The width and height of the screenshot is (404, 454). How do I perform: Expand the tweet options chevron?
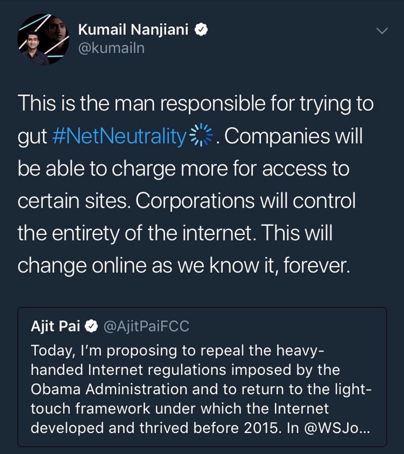tap(383, 31)
